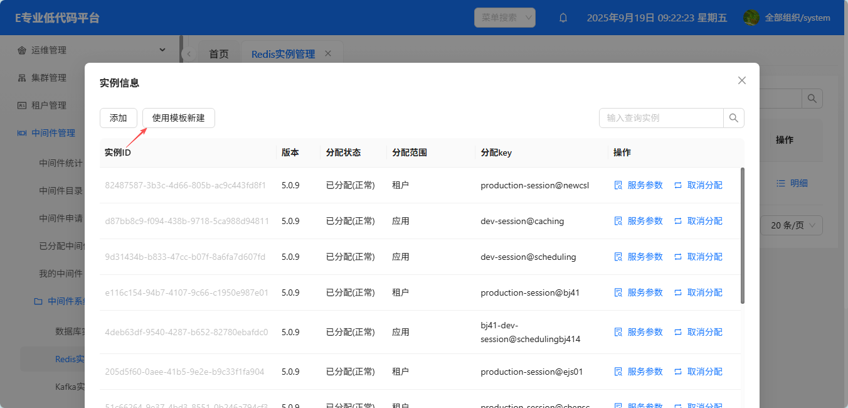Click the 添加 button
848x408 pixels.
[119, 118]
